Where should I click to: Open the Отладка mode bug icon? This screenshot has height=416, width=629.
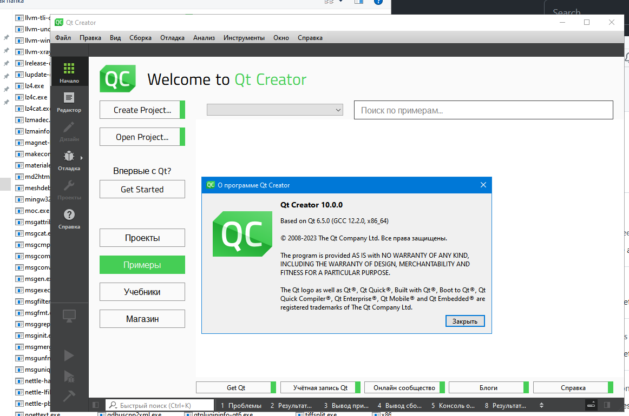69,156
